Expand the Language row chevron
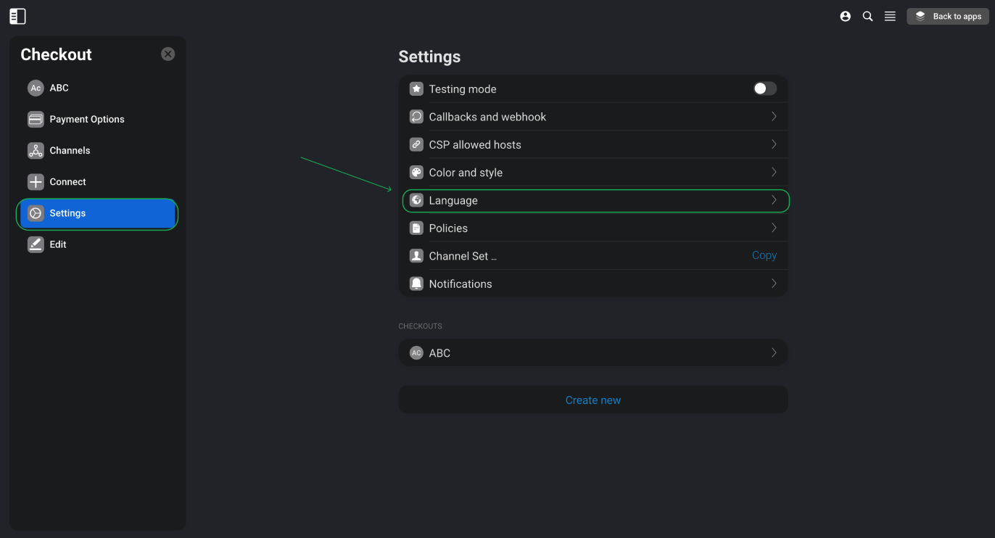The height and width of the screenshot is (538, 995). (x=774, y=200)
